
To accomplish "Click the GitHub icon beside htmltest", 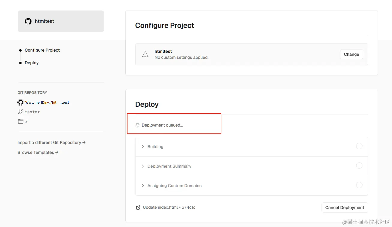I will 28,21.
